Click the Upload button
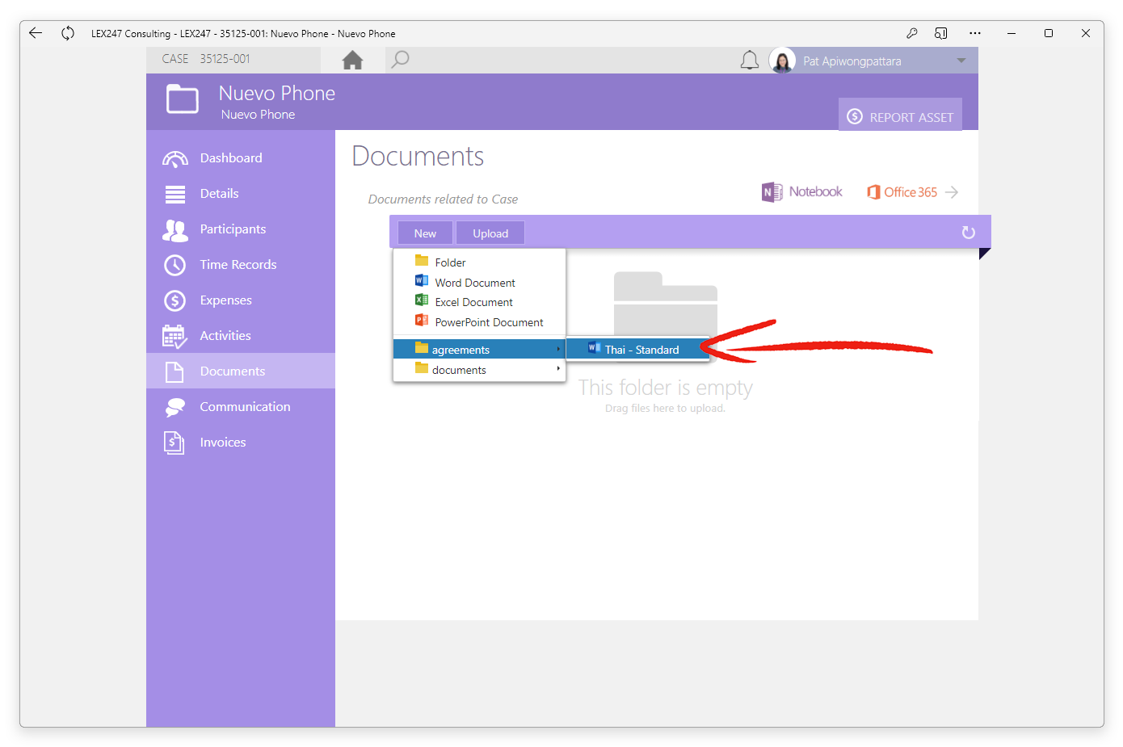The image size is (1123, 747). pos(490,233)
